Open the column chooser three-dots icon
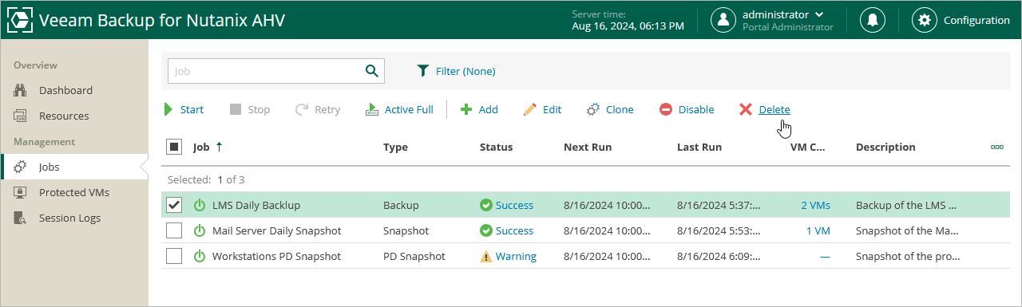Image resolution: width=1022 pixels, height=307 pixels. click(x=996, y=147)
